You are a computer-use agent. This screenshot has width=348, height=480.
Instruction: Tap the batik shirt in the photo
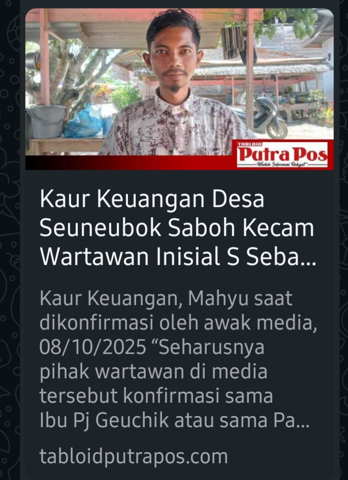[x=176, y=126]
